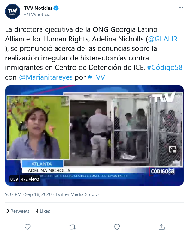Open the share upload icon
Screen dimensions: 189x234
tap(162, 227)
